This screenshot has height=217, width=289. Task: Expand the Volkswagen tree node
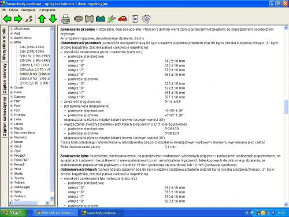click(12, 187)
